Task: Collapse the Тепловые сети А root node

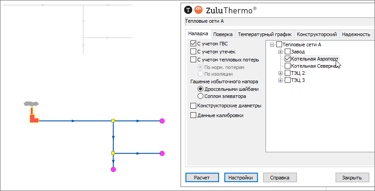Action: 272,45
